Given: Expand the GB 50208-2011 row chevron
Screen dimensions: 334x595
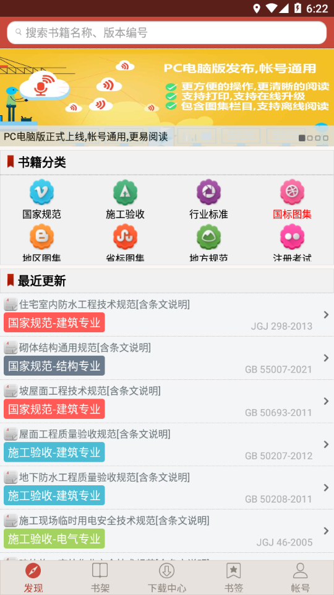Looking at the screenshot, I should [x=326, y=488].
